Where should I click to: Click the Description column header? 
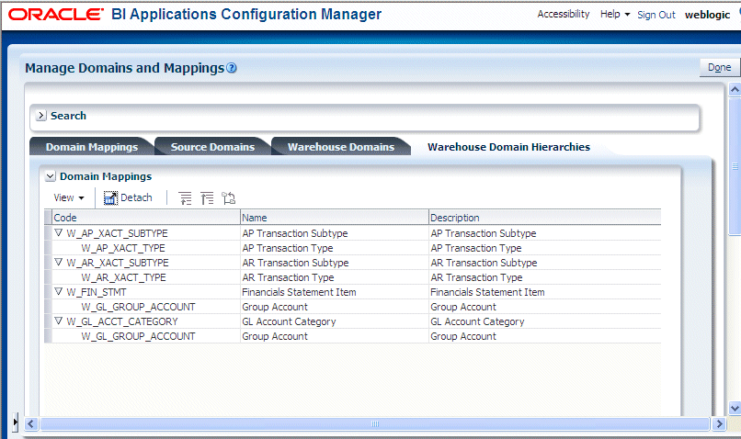[545, 218]
